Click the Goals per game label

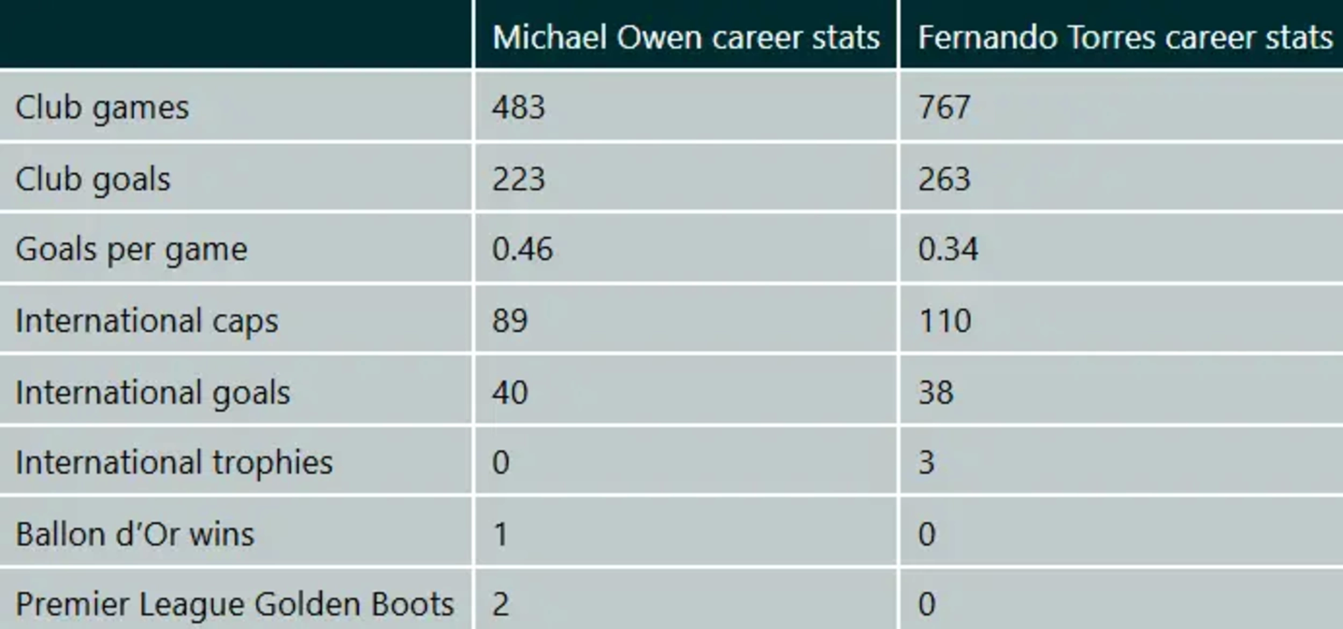point(132,250)
